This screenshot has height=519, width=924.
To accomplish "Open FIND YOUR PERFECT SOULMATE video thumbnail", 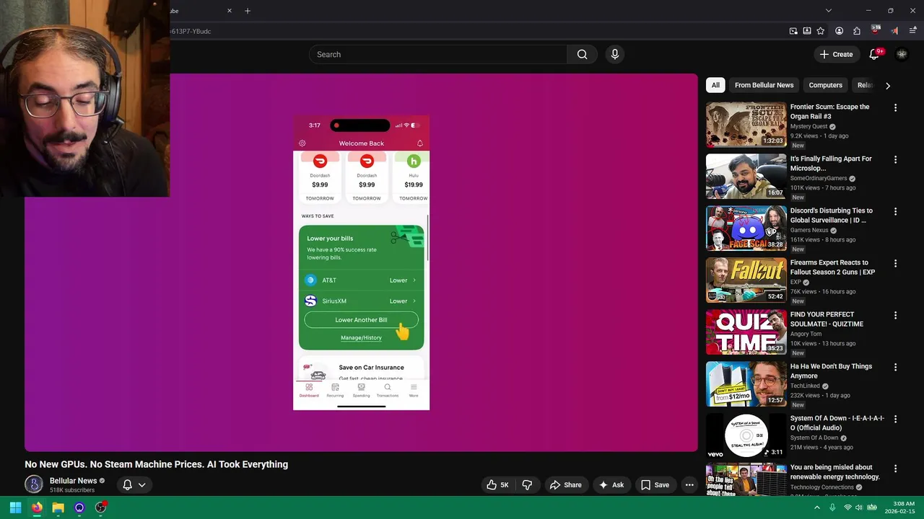I will (746, 332).
